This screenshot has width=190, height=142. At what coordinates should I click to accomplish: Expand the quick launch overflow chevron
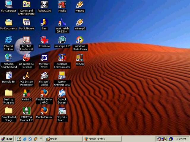tap(41, 138)
